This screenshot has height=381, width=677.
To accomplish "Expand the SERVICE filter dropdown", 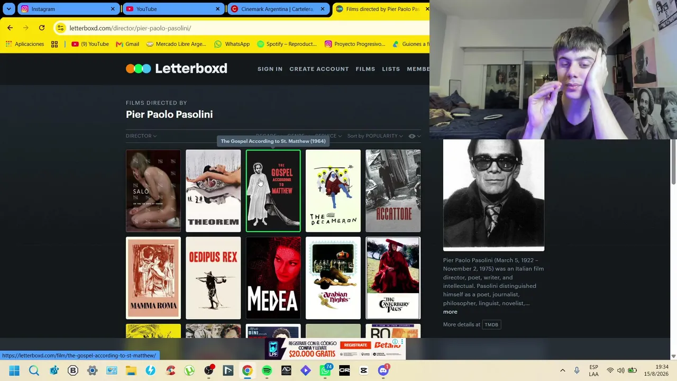I will point(328,136).
